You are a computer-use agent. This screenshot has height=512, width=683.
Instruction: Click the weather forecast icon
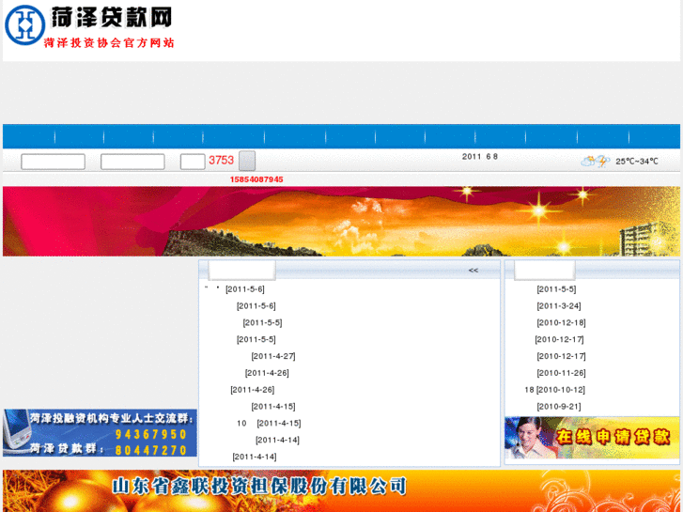tap(596, 161)
